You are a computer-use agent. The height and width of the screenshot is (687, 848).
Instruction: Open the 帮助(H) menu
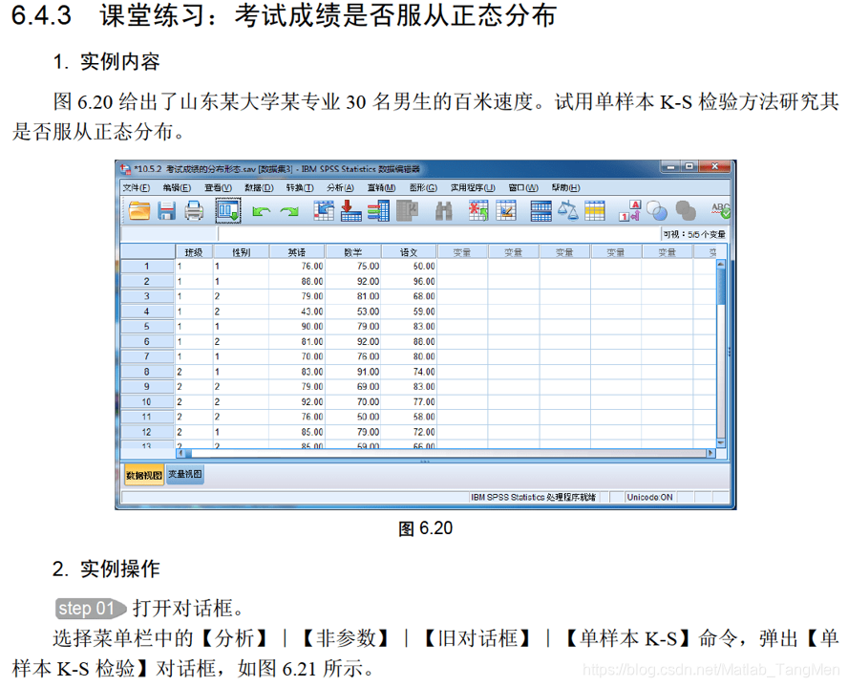click(565, 187)
